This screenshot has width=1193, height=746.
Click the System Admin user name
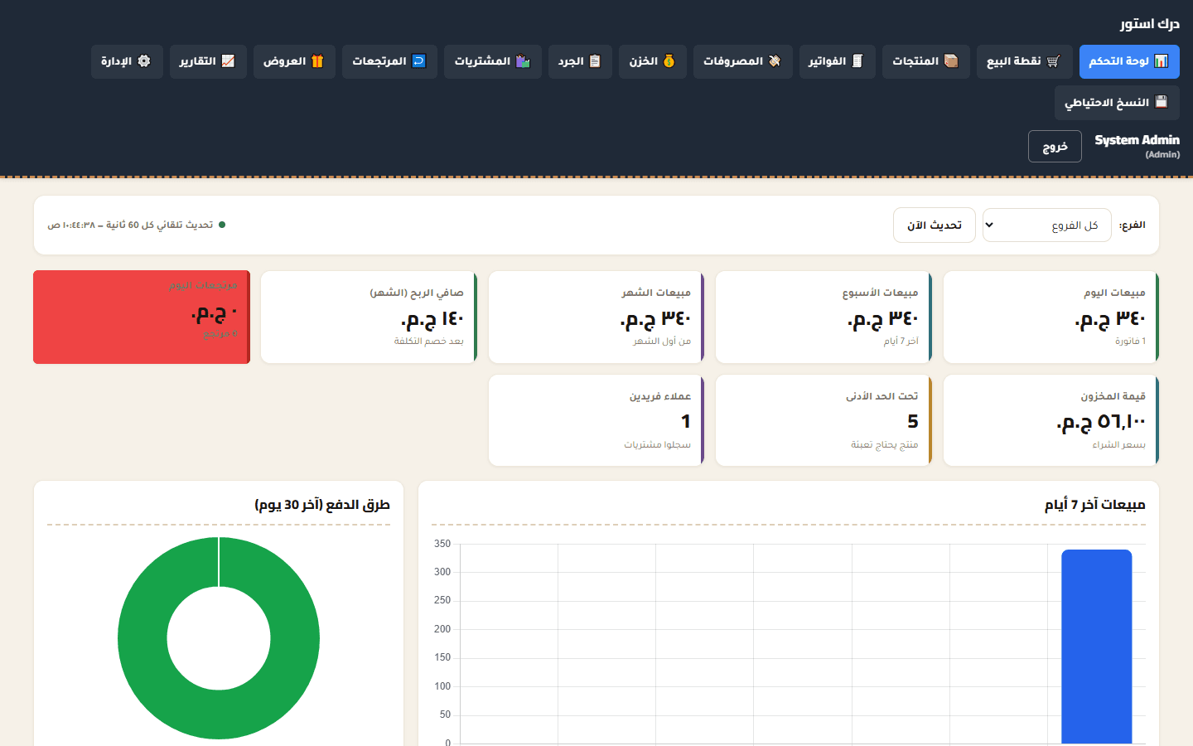tap(1137, 140)
